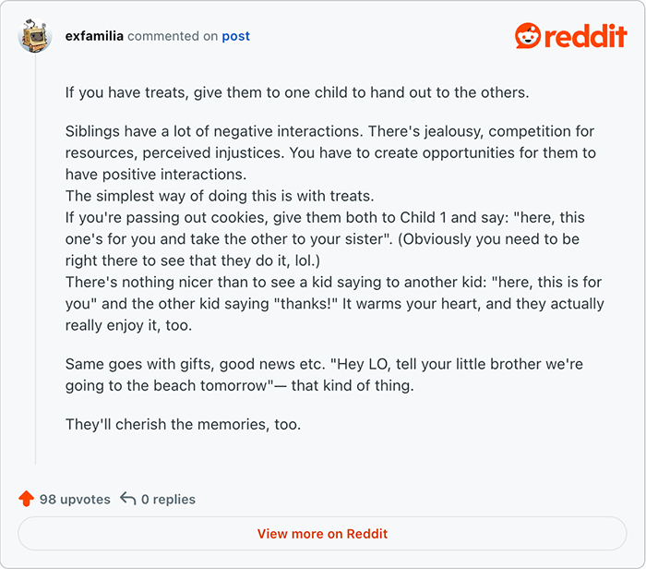The height and width of the screenshot is (569, 646).
Task: Click the closing line "They'll cherish the memories, too"
Action: click(x=183, y=424)
